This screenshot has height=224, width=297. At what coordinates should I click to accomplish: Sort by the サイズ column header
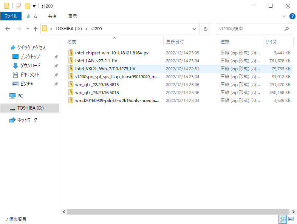[278, 42]
